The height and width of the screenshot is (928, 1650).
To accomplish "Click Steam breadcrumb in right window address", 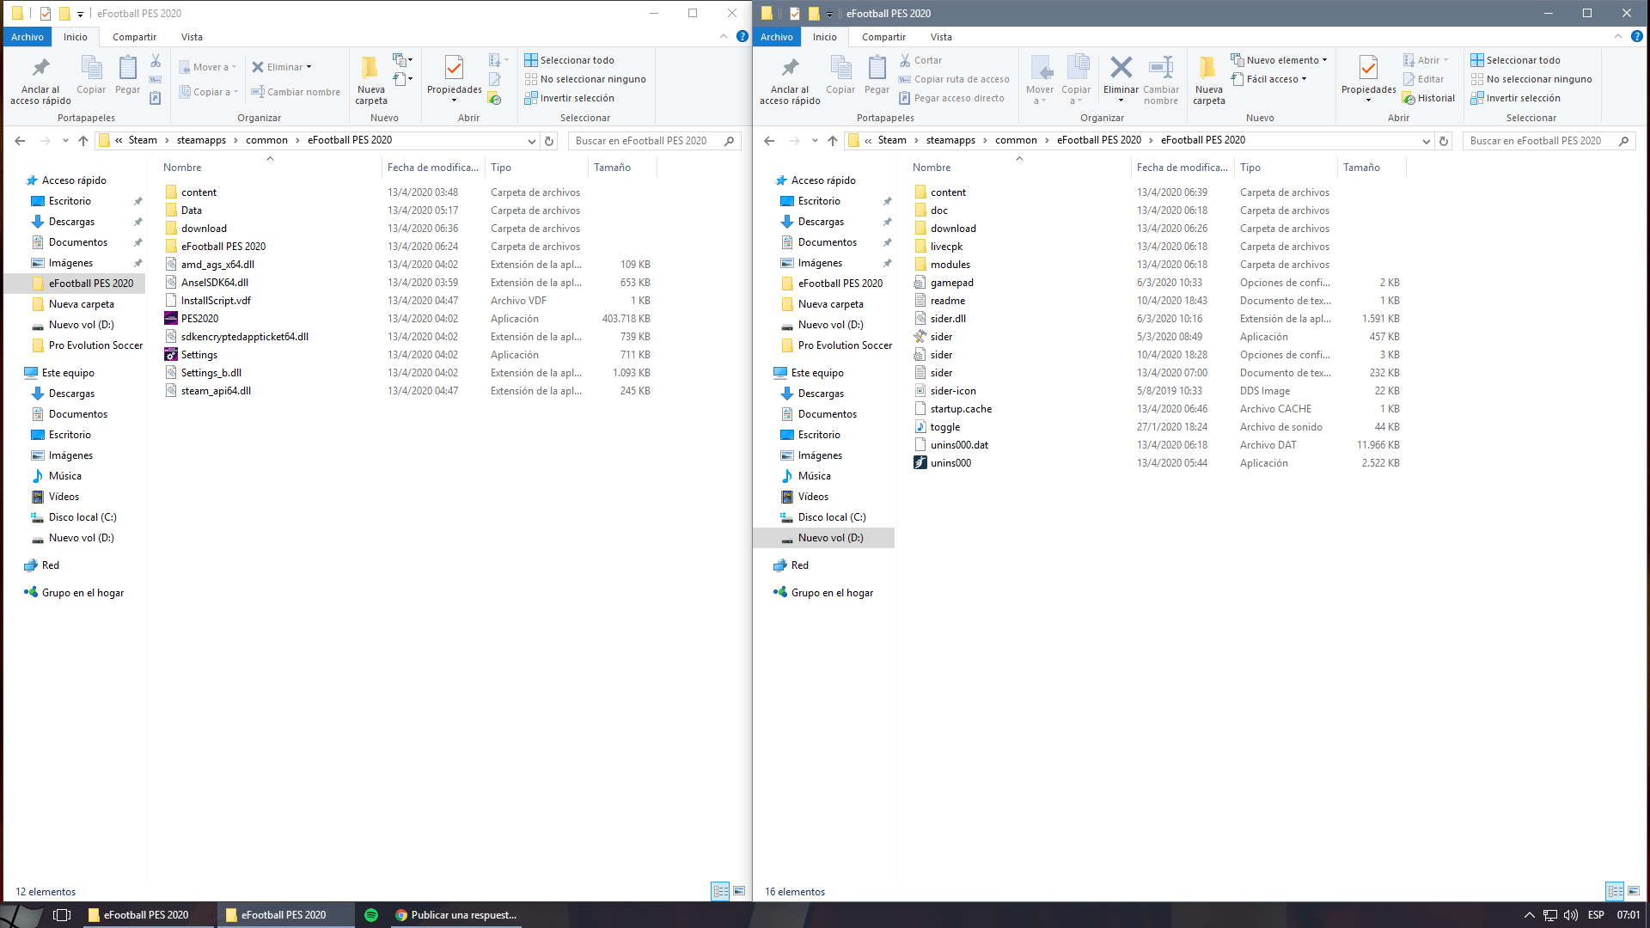I will (891, 140).
